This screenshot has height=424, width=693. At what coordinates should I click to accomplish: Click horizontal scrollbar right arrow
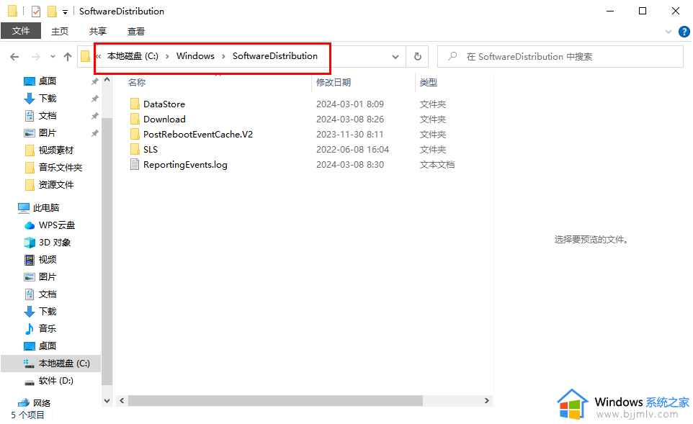[486, 400]
